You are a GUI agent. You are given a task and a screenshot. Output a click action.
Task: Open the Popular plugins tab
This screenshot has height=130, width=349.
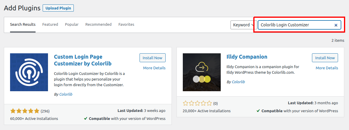click(72, 25)
